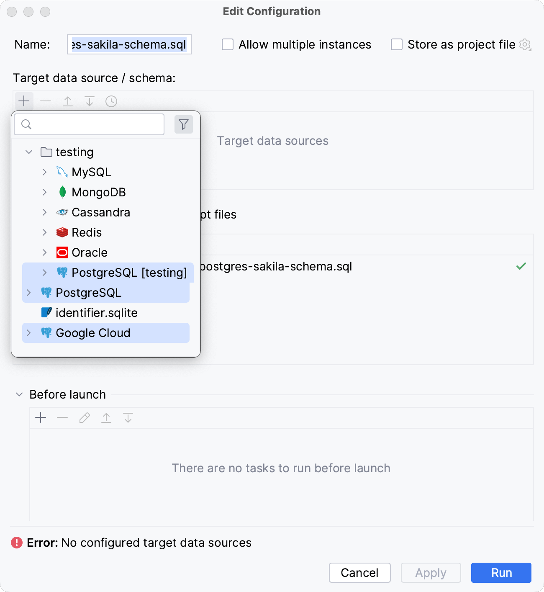This screenshot has width=544, height=592.
Task: Add a new before launch task with plus icon
Action: coord(41,417)
